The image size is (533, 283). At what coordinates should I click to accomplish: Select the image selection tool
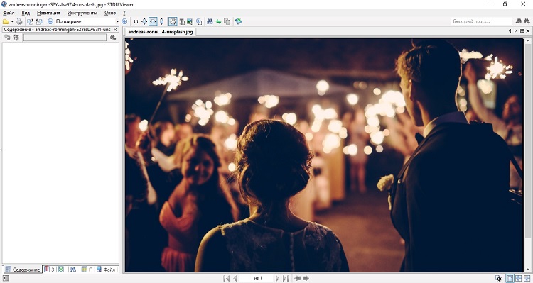coord(190,21)
